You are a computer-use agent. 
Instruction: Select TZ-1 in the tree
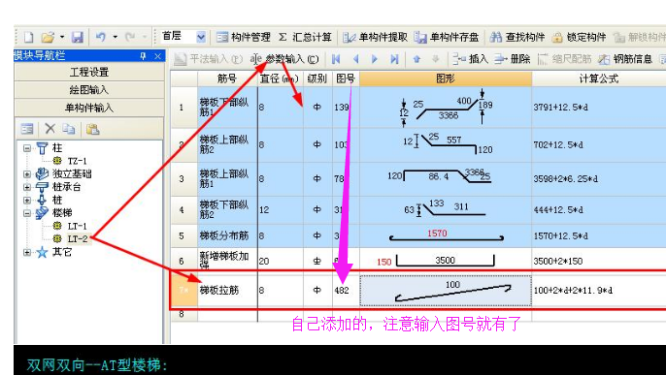(77, 161)
